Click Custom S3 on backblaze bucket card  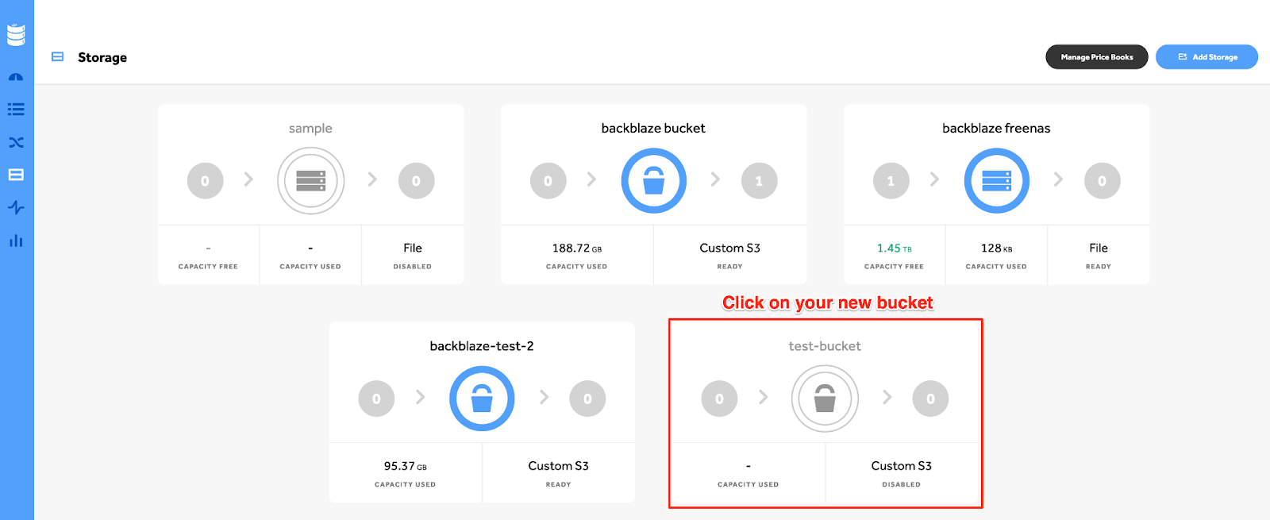[x=729, y=248]
